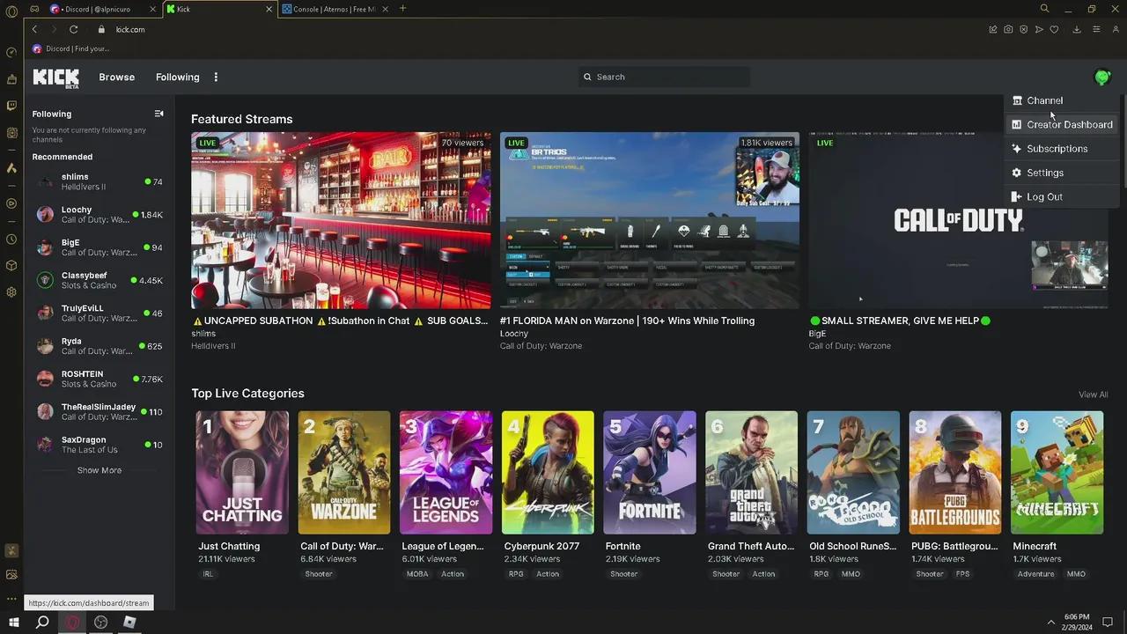Open the Twitch icon in the browser sidebar
This screenshot has height=634, width=1127.
(11, 106)
